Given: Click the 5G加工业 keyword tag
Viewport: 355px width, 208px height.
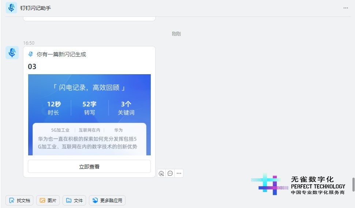Looking at the screenshot, I should coord(60,130).
